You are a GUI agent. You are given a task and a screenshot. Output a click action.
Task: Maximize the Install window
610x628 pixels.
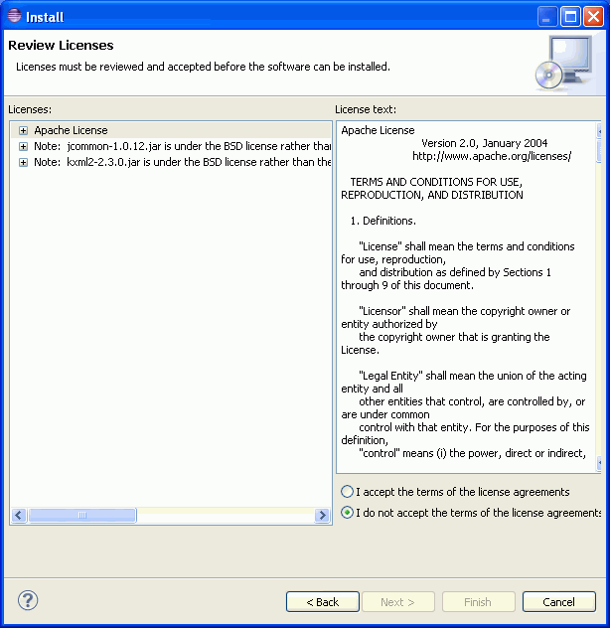tap(570, 17)
